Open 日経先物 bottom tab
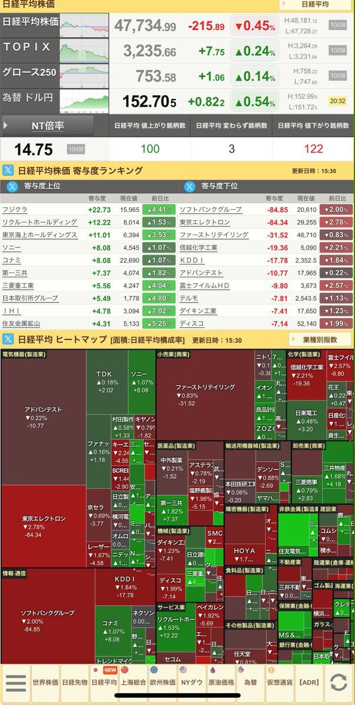 [x=74, y=683]
